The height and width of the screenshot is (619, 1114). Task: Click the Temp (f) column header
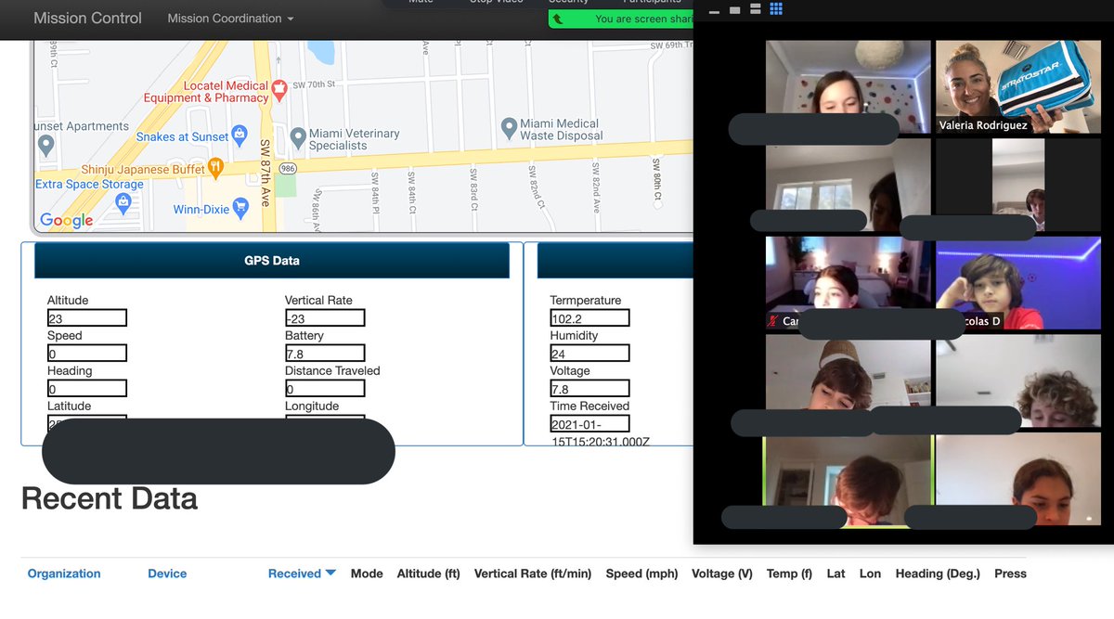[x=790, y=574]
